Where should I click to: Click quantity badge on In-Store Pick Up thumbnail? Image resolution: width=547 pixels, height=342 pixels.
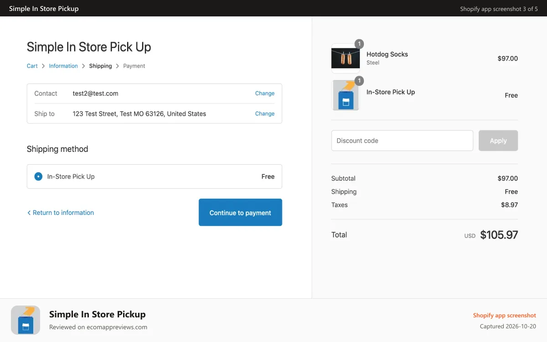359,81
